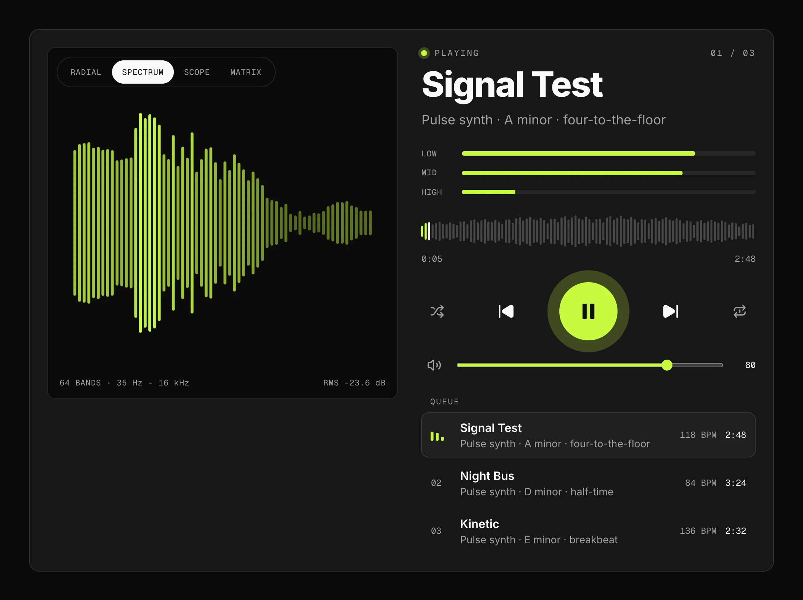Switch to the RADIAL visualizer tab
Viewport: 803px width, 600px height.
pyautogui.click(x=86, y=72)
